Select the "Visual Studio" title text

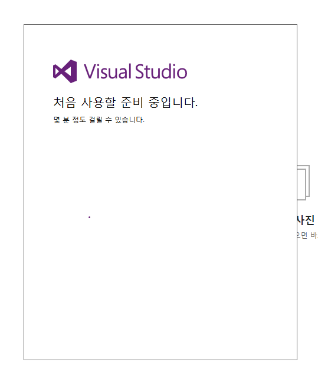point(136,71)
